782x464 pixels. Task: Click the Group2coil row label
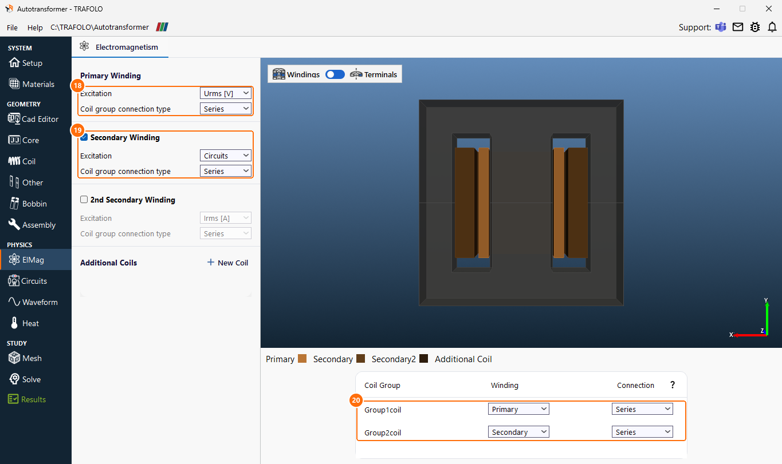point(383,433)
